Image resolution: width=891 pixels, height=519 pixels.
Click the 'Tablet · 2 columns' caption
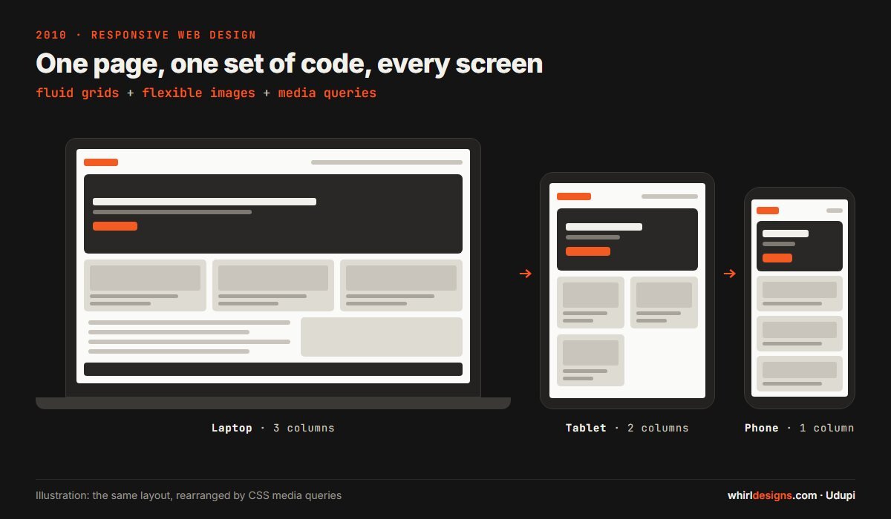[x=627, y=428]
